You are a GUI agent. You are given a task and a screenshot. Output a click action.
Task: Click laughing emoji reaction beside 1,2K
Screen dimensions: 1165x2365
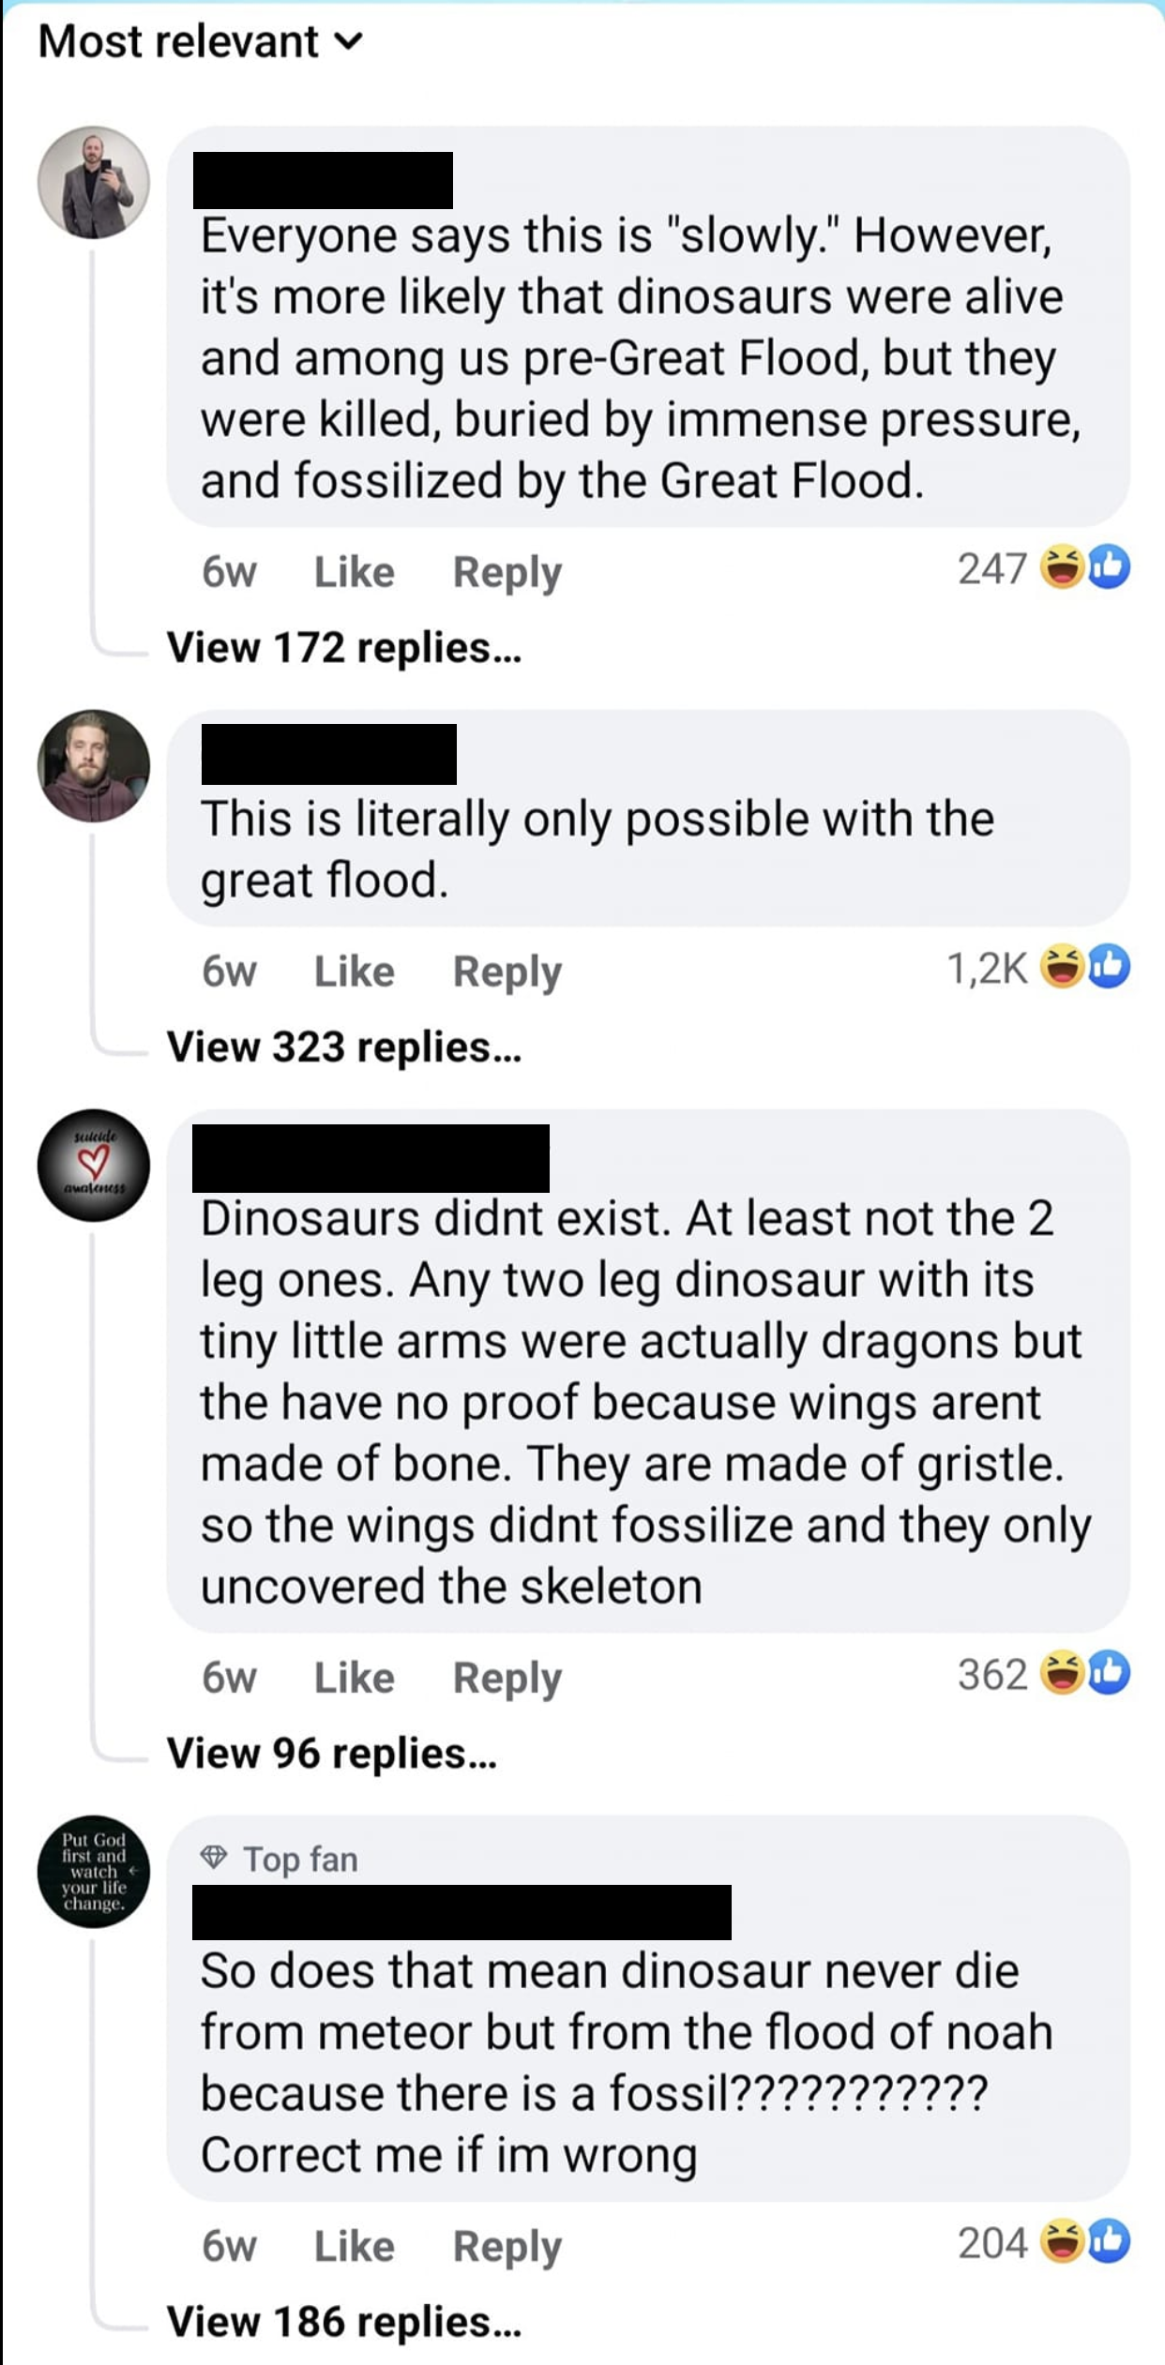tap(1063, 966)
